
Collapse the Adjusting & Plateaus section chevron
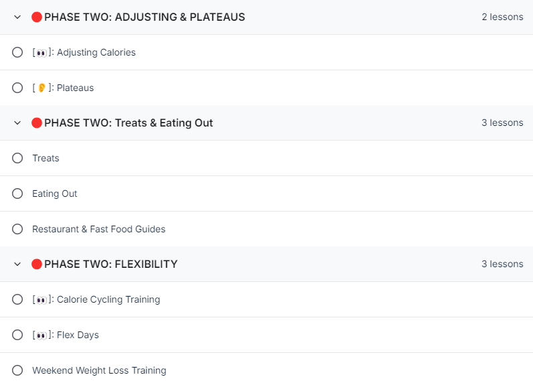tap(17, 17)
